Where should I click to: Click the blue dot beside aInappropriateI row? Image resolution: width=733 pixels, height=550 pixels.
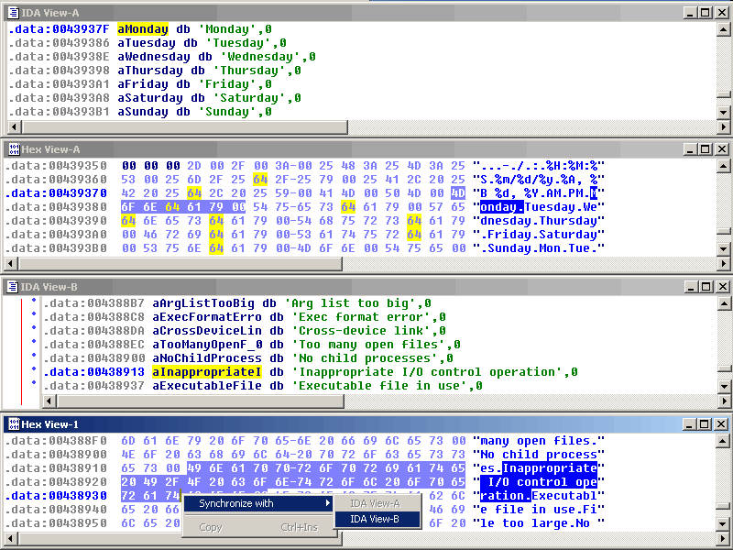coord(34,369)
